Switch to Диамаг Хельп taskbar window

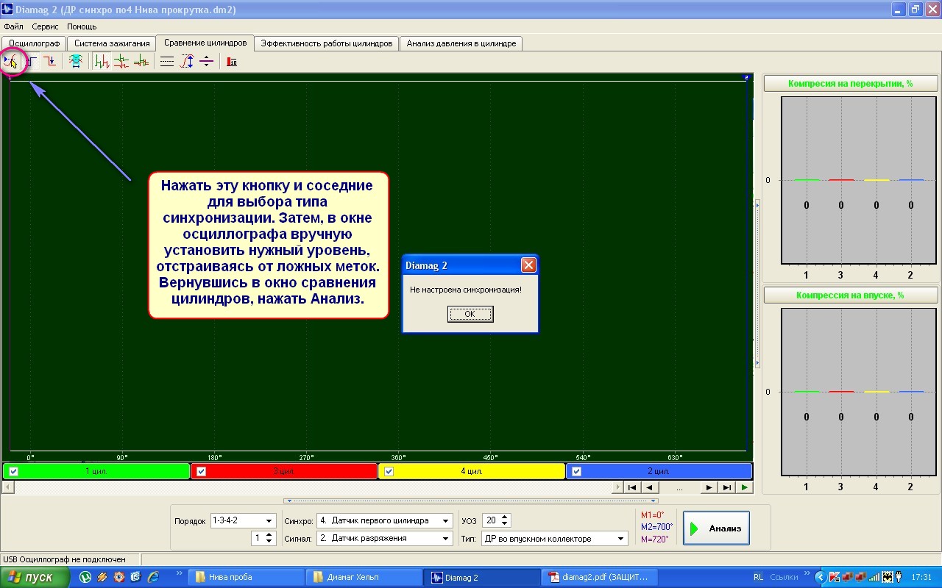point(364,578)
